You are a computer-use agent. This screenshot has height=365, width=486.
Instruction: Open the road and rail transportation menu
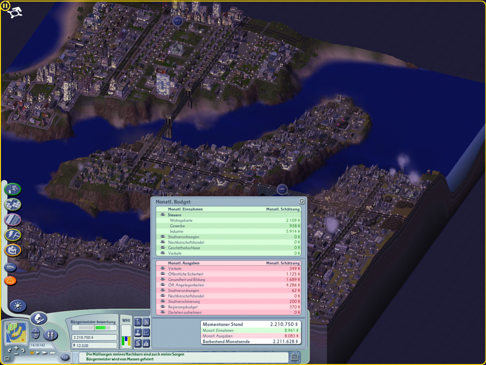(13, 220)
